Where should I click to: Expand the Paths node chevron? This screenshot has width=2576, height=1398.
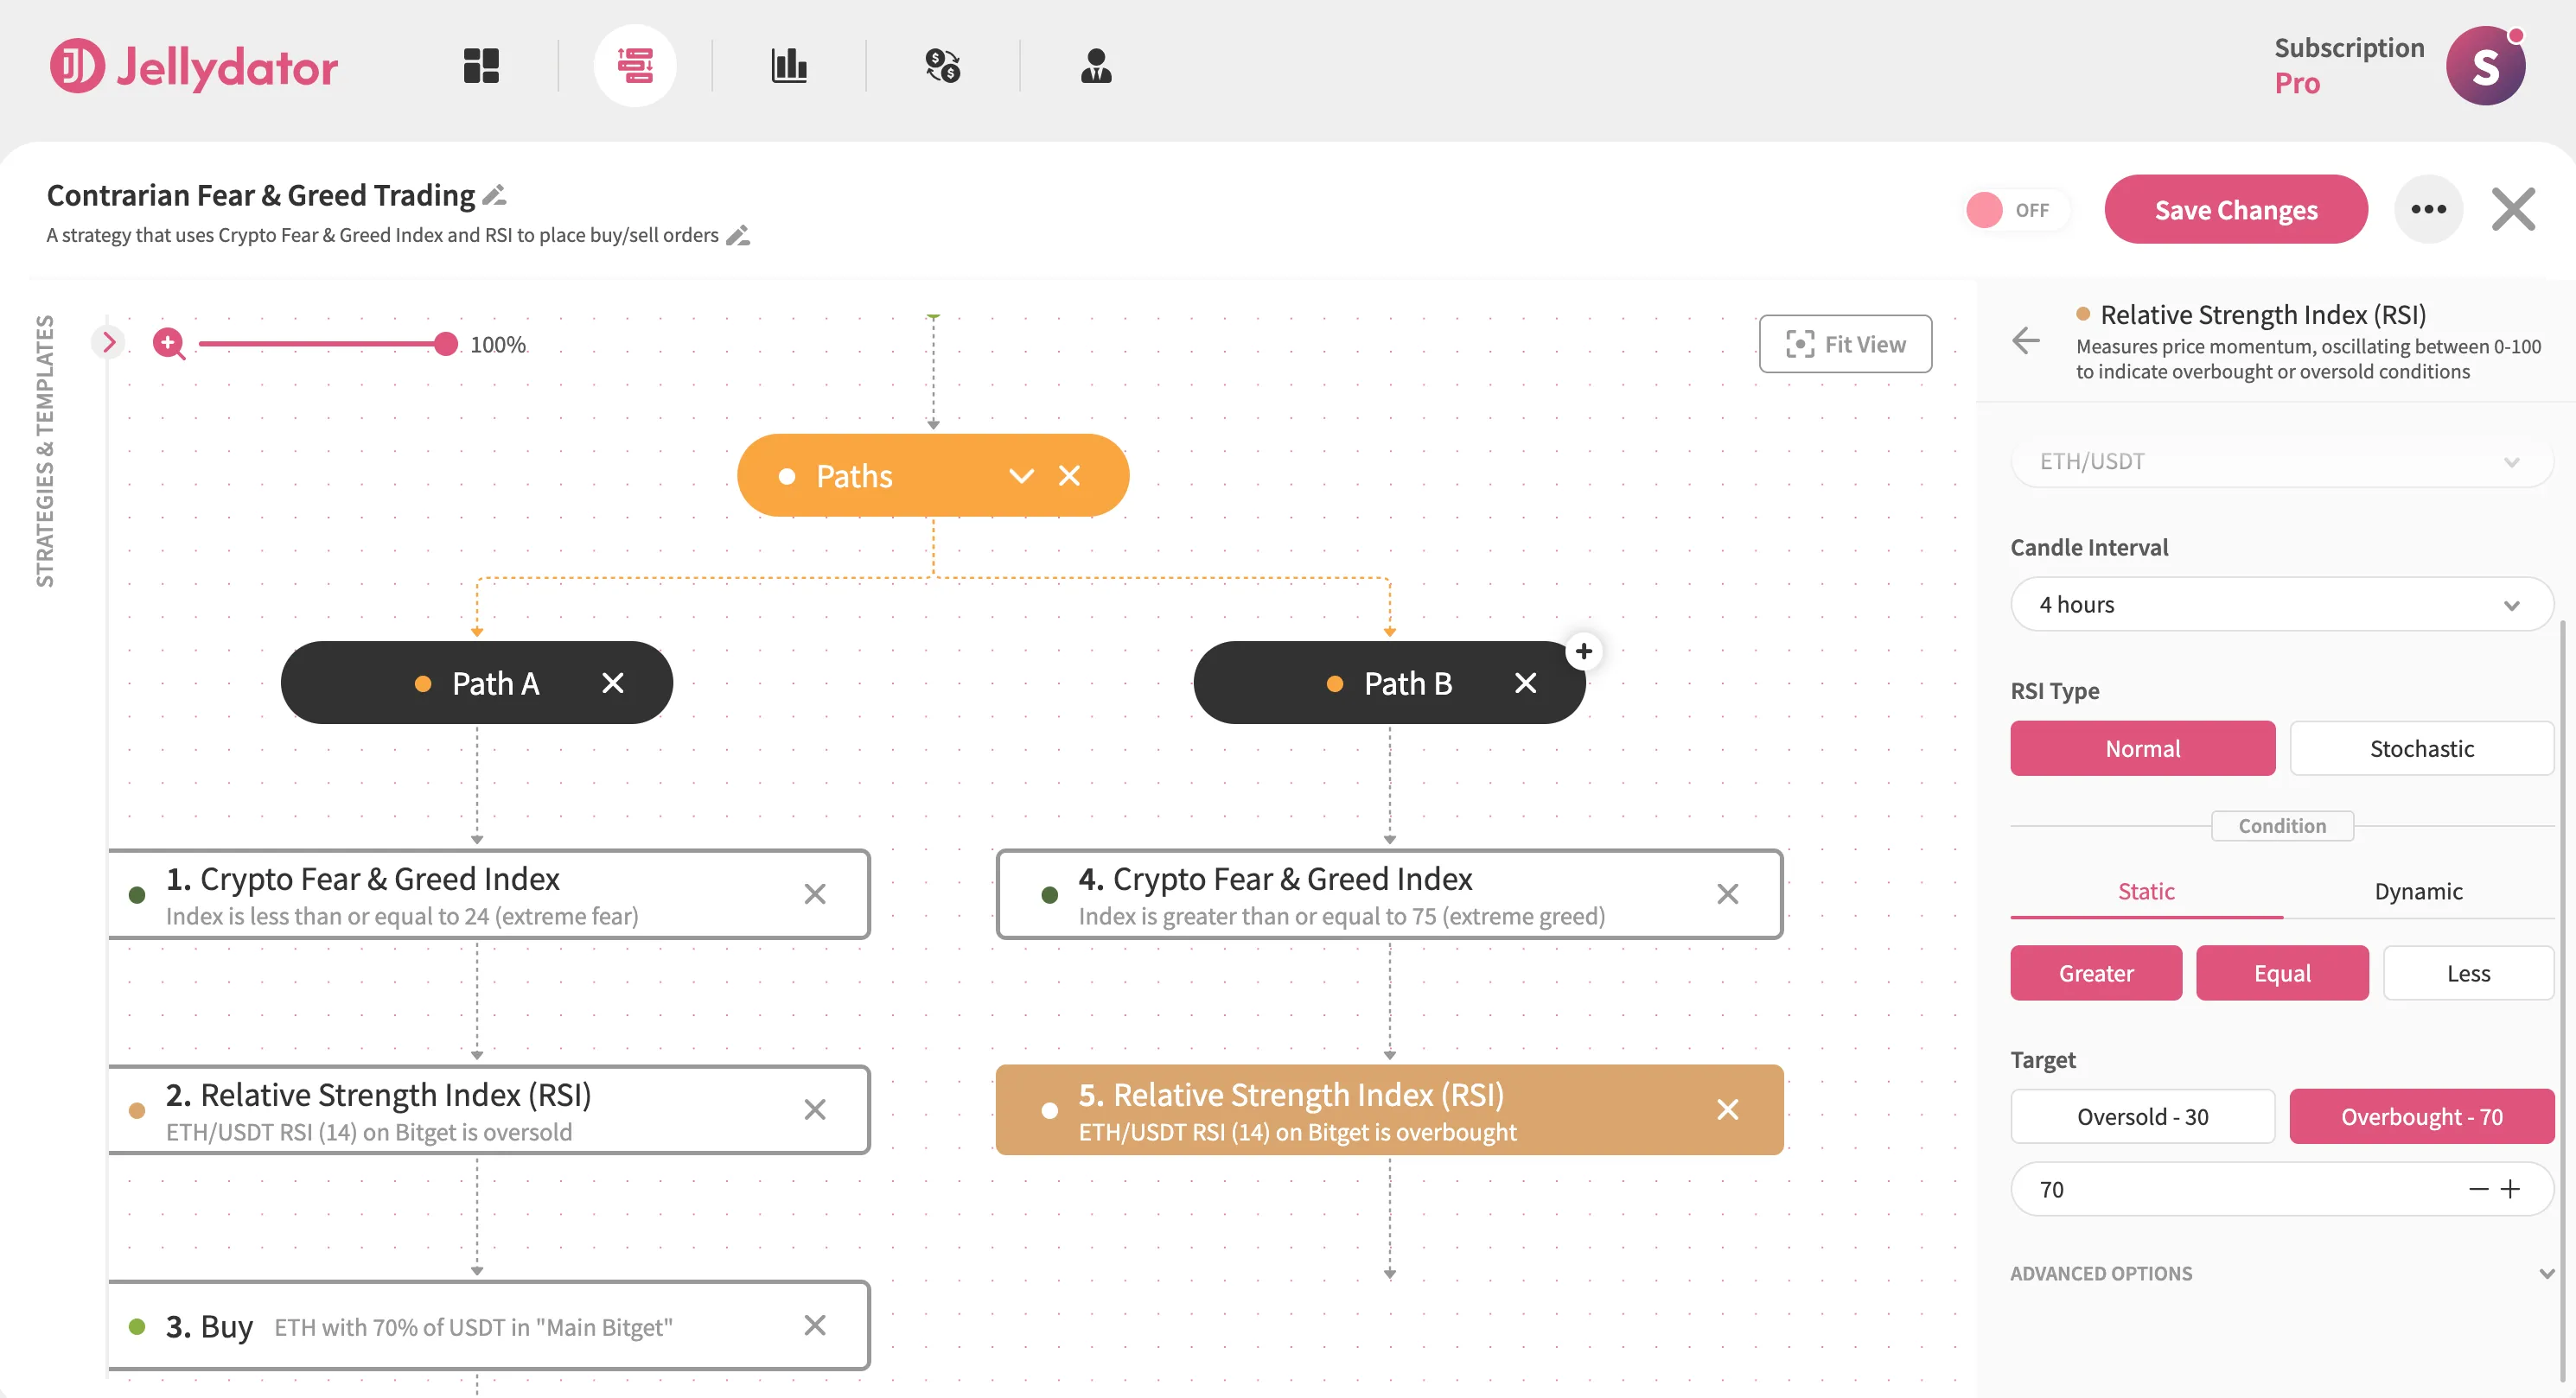[1021, 476]
